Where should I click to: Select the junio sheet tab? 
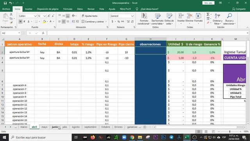pyautogui.click(x=55, y=127)
